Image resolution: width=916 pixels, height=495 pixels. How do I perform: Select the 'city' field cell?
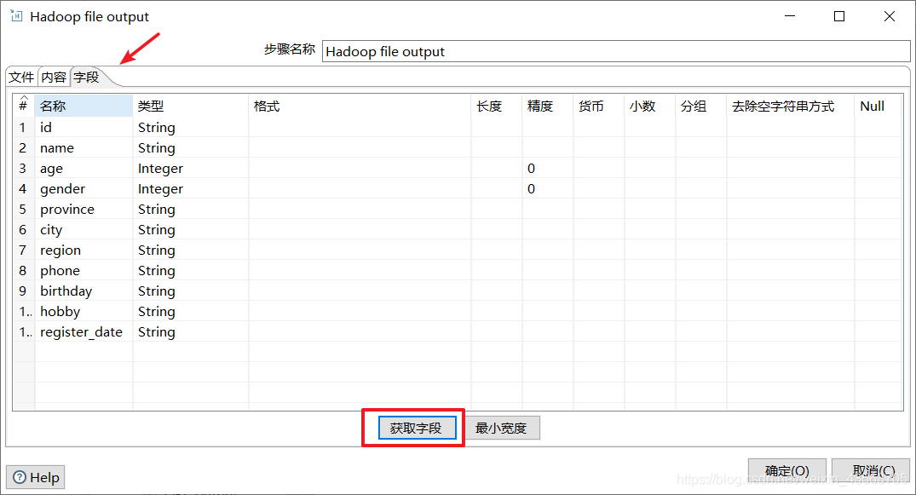coord(84,230)
